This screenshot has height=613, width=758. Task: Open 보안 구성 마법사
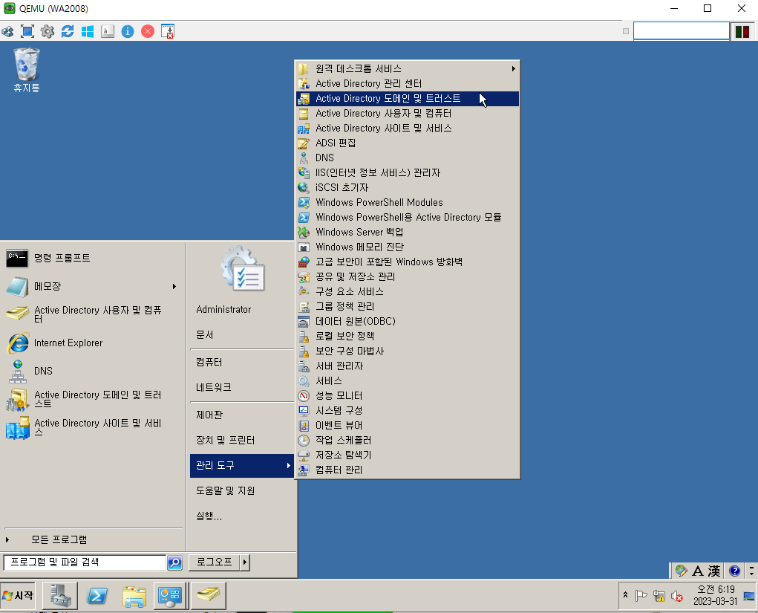pos(408,351)
